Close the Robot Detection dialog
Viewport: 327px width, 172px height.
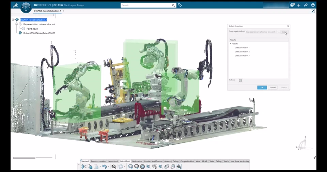click(x=288, y=26)
